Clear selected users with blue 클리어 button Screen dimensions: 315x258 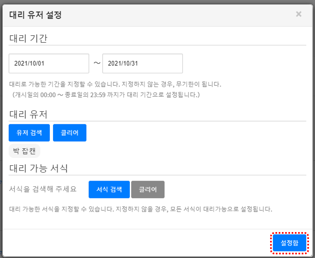pos(70,133)
